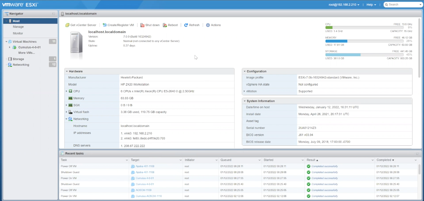Open the Initiator column header dropdown
This screenshot has height=201, width=424.
[217, 160]
